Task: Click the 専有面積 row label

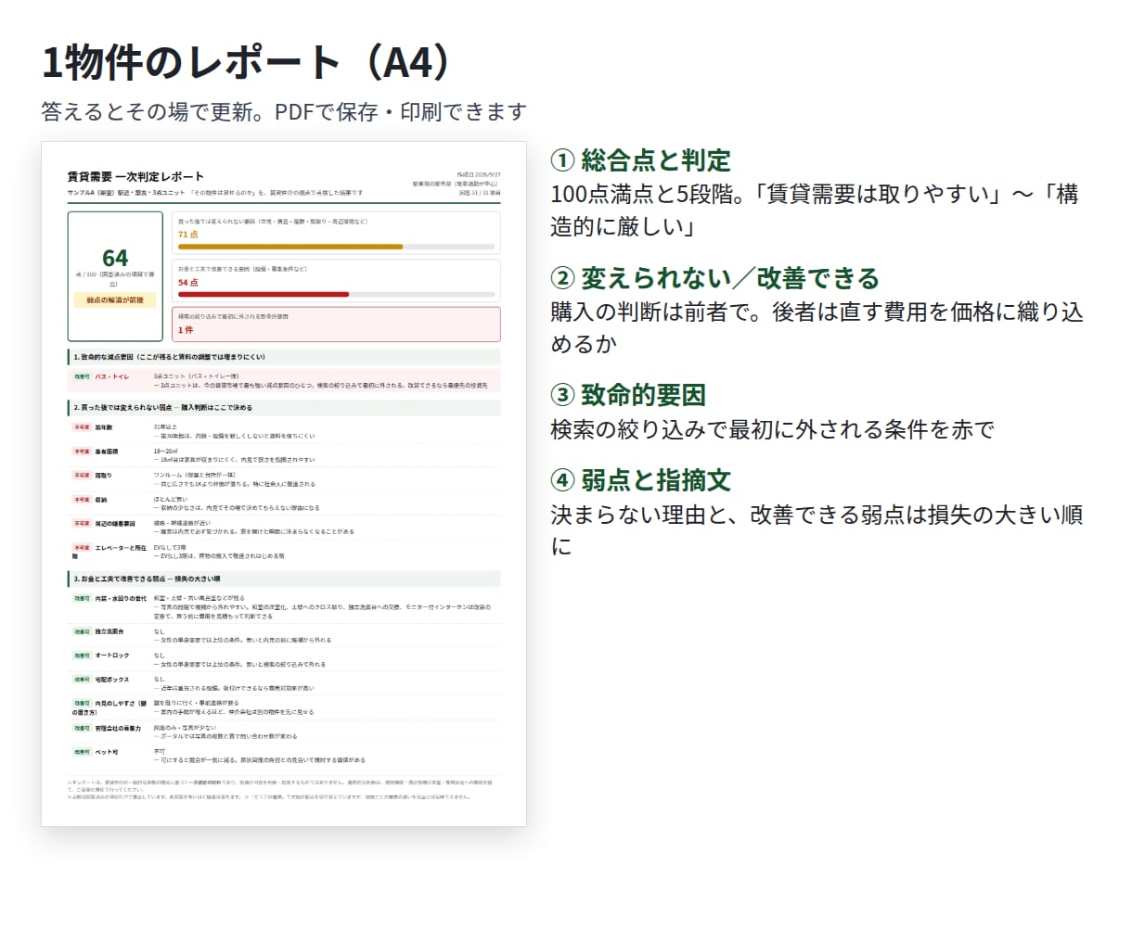Action: 107,452
